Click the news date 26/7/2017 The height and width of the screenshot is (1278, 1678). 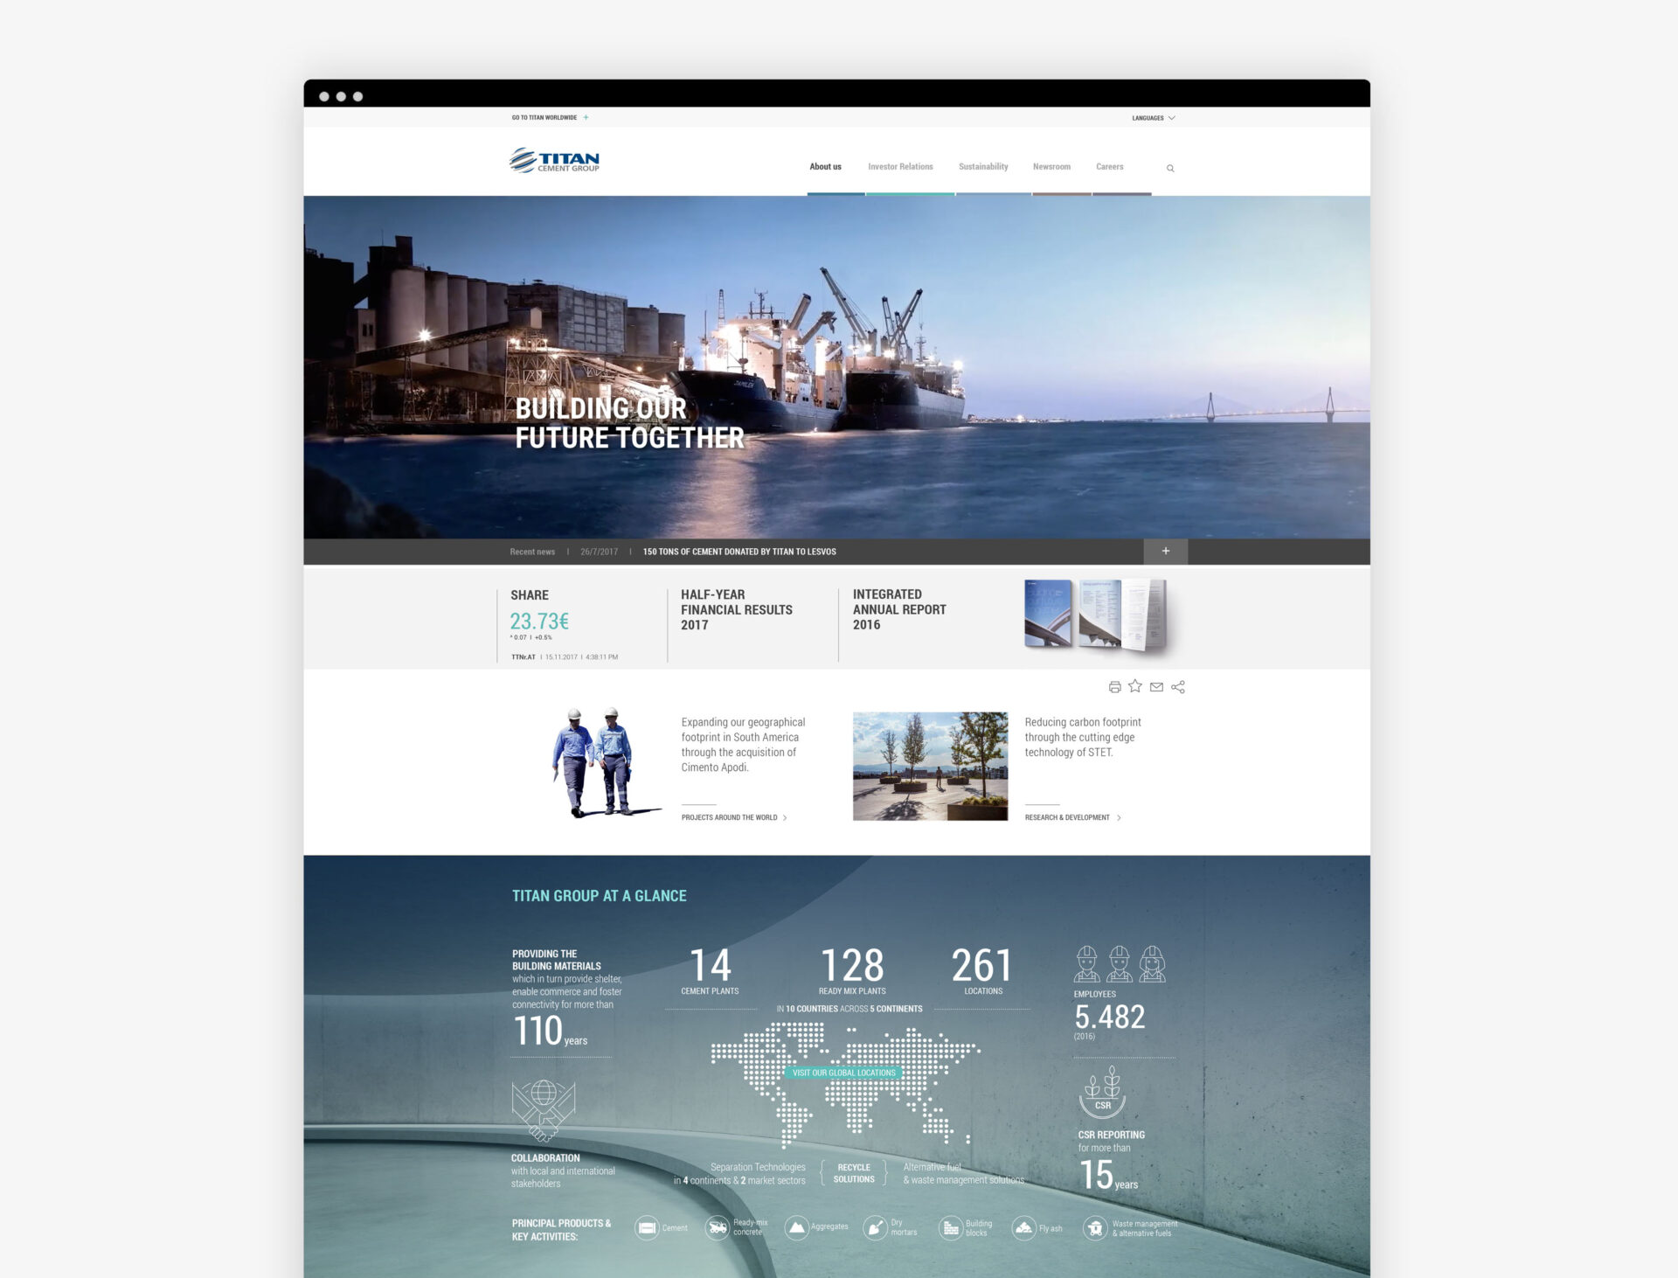(599, 552)
